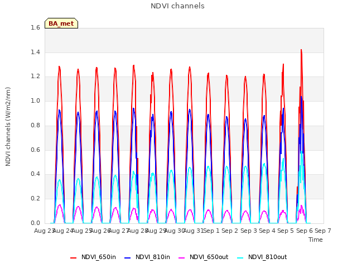Click the red NDVI_650in legend swatch

pyautogui.click(x=73, y=258)
